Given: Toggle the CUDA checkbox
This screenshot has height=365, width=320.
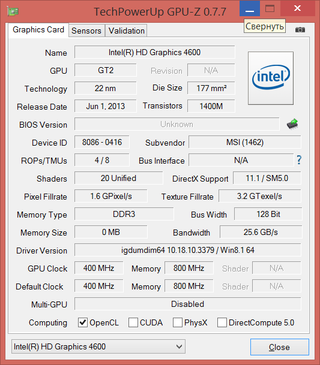Looking at the screenshot, I should 133,322.
